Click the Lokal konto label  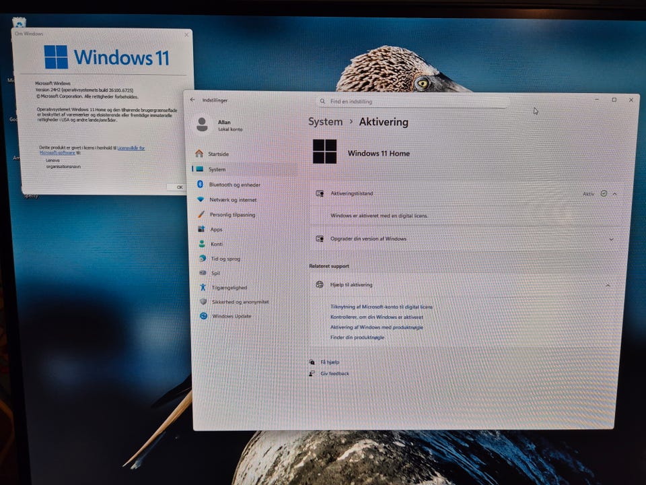click(x=230, y=129)
